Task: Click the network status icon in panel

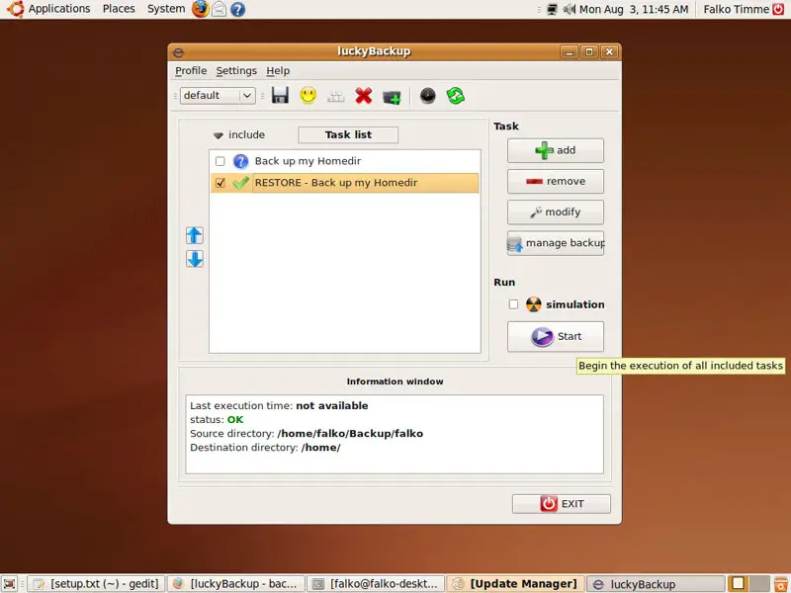Action: pos(552,9)
